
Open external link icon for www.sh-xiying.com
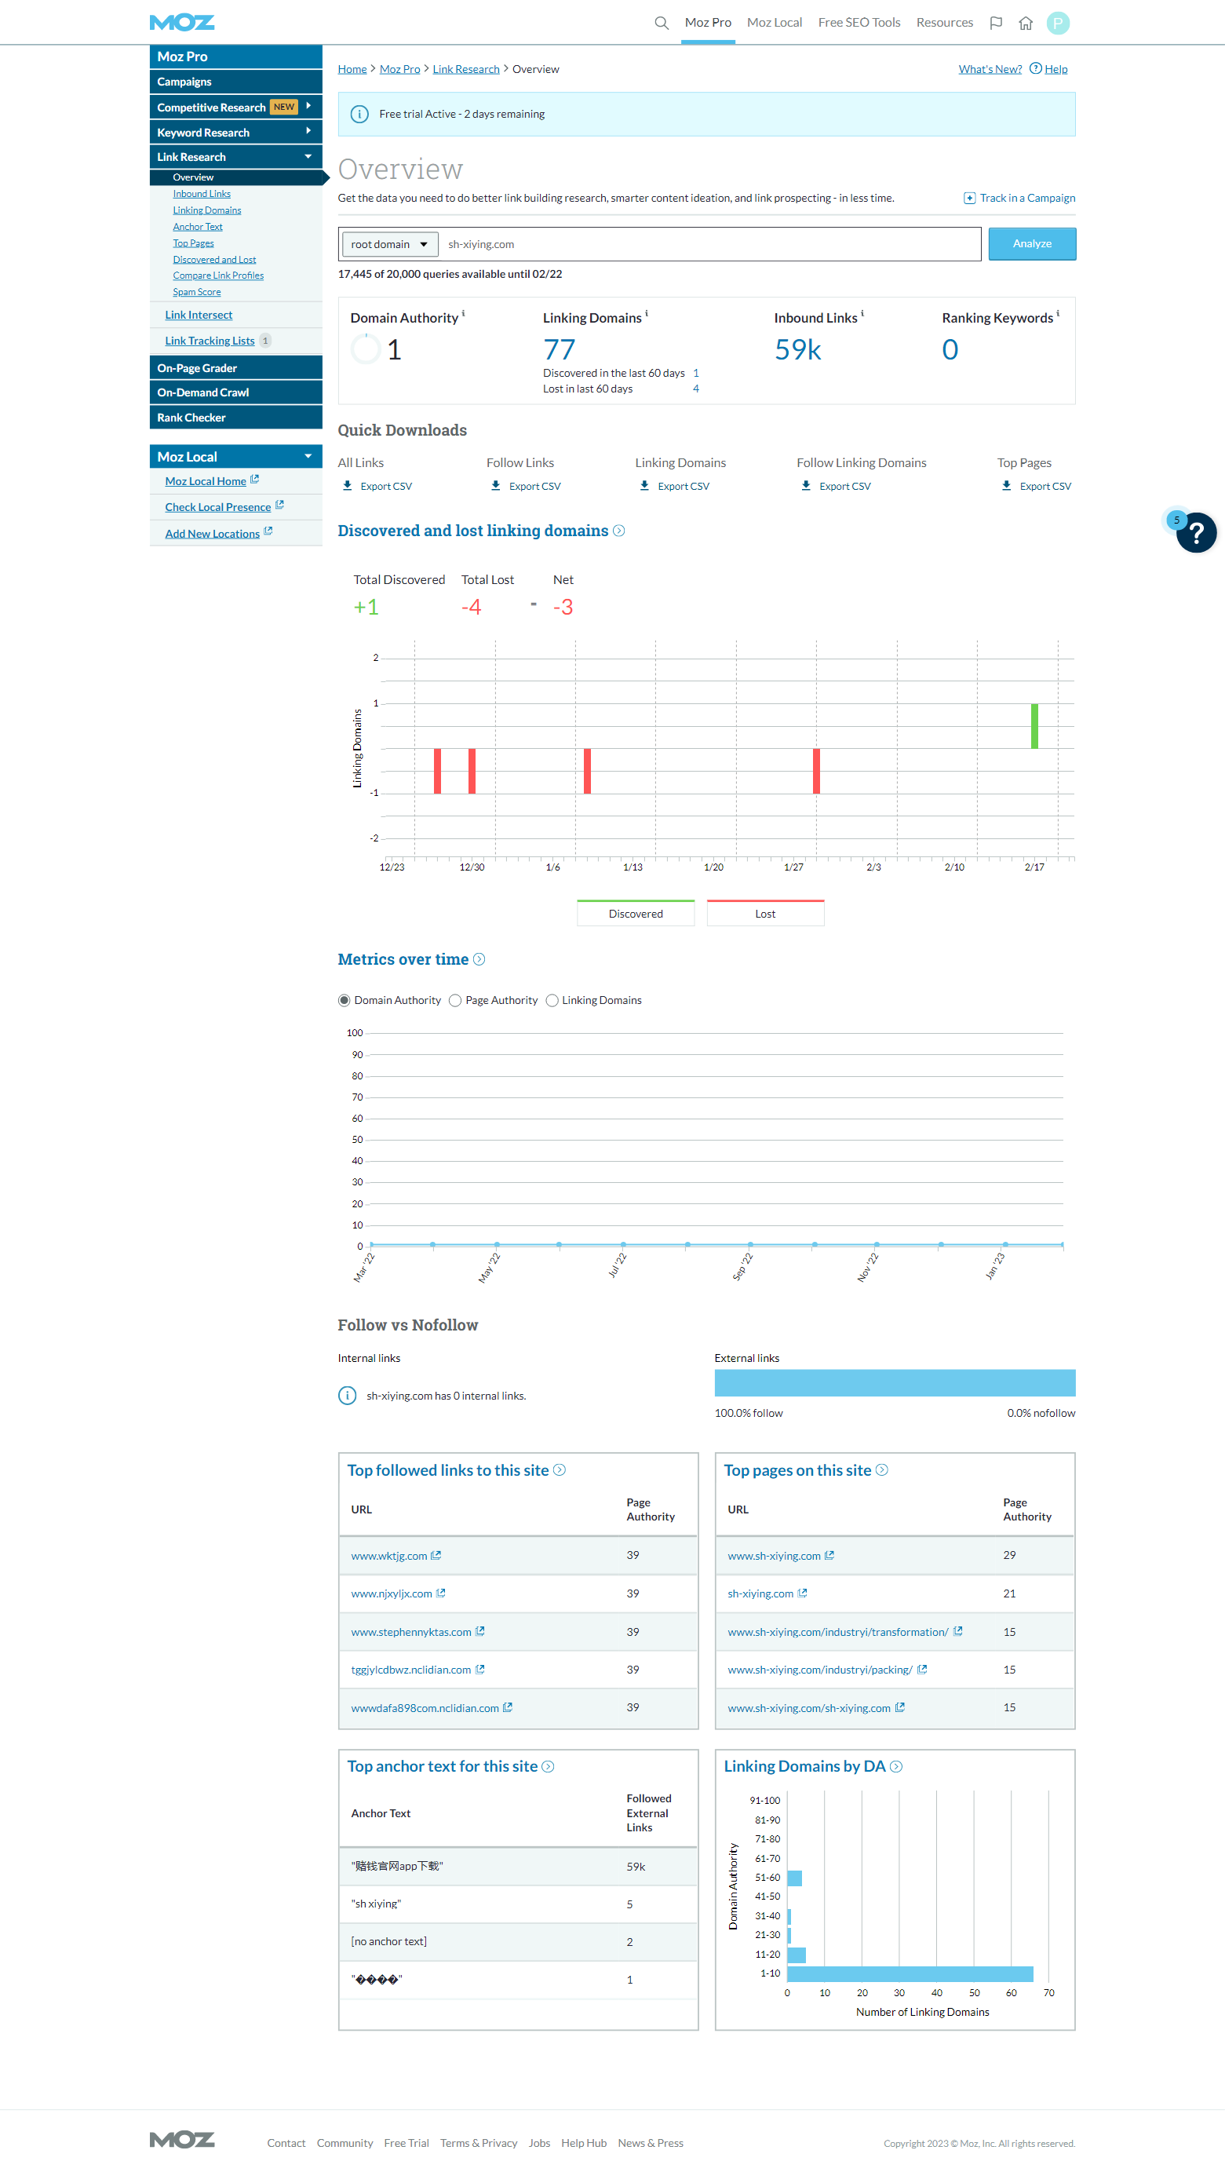[829, 1555]
